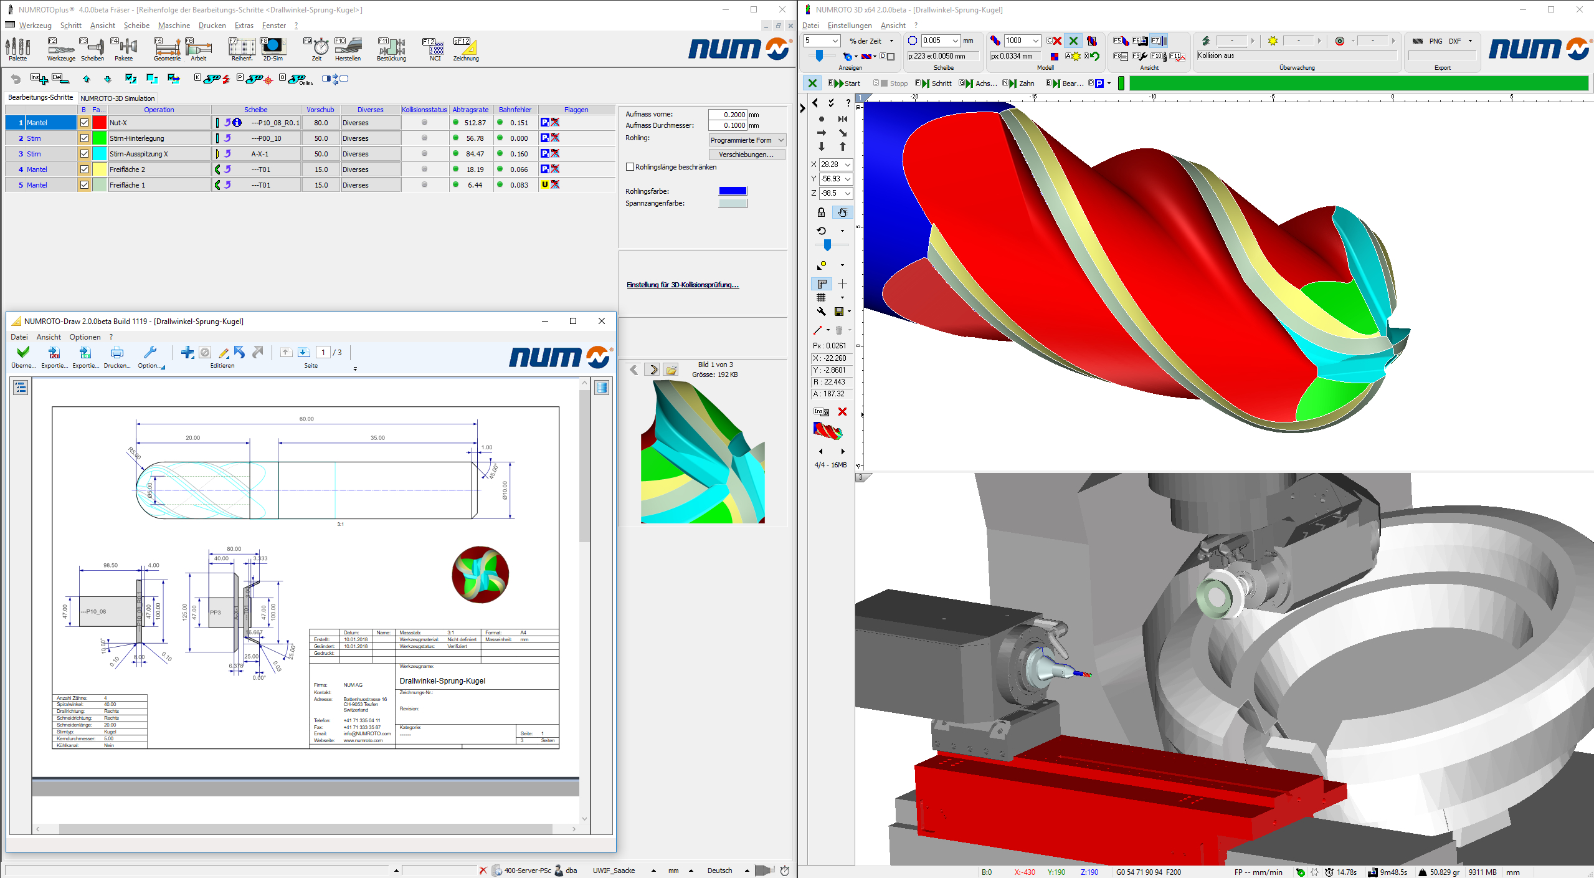Screen dimensions: 1594x878
Task: Open the Palette toolbar icon
Action: tap(18, 49)
